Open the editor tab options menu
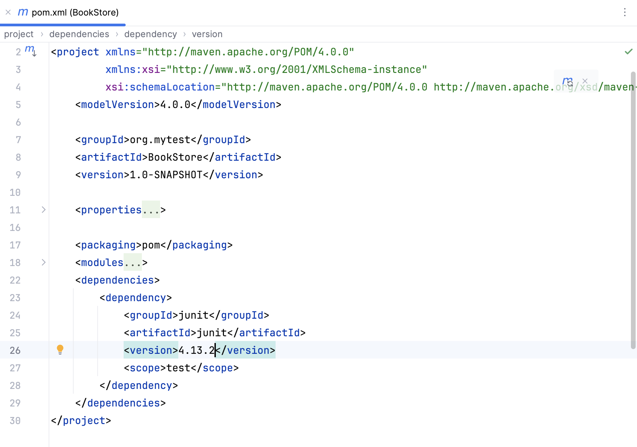The height and width of the screenshot is (447, 637). (625, 12)
